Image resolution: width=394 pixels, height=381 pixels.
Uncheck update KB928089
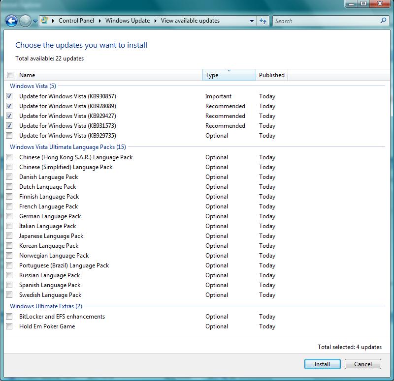coord(9,106)
